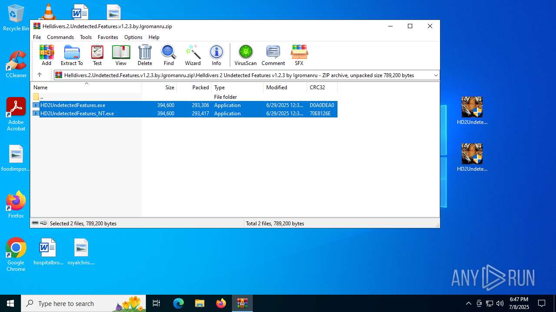The width and height of the screenshot is (556, 312).
Task: Expand the address path dropdown
Action: (436, 75)
